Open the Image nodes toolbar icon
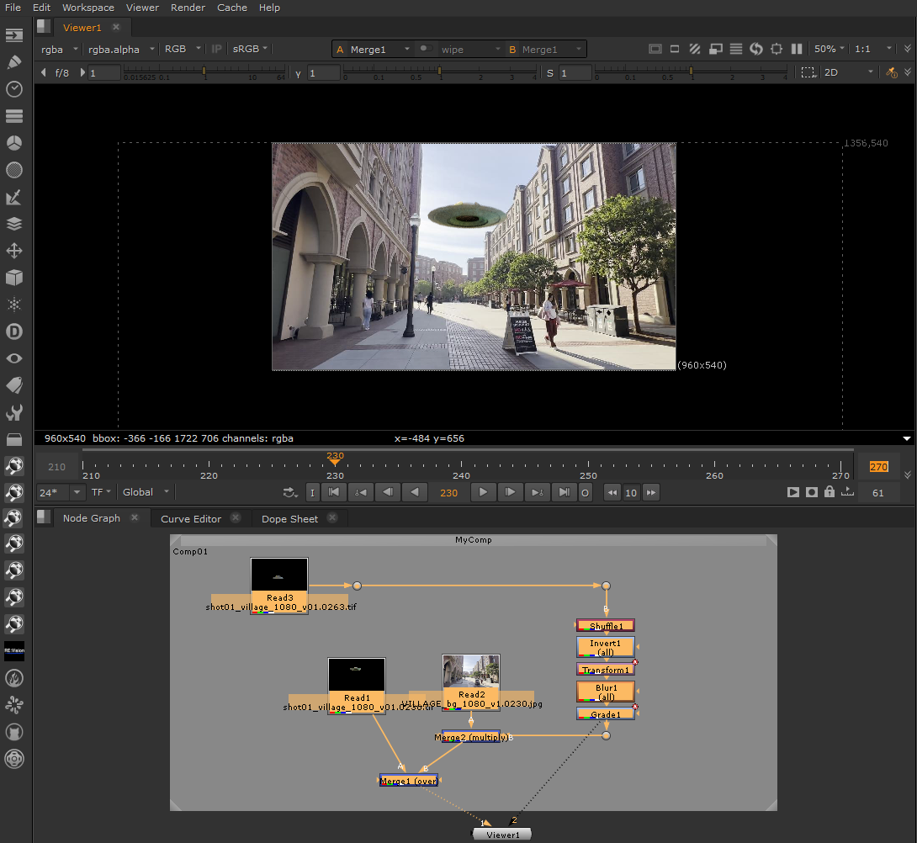This screenshot has height=843, width=917. [14, 35]
